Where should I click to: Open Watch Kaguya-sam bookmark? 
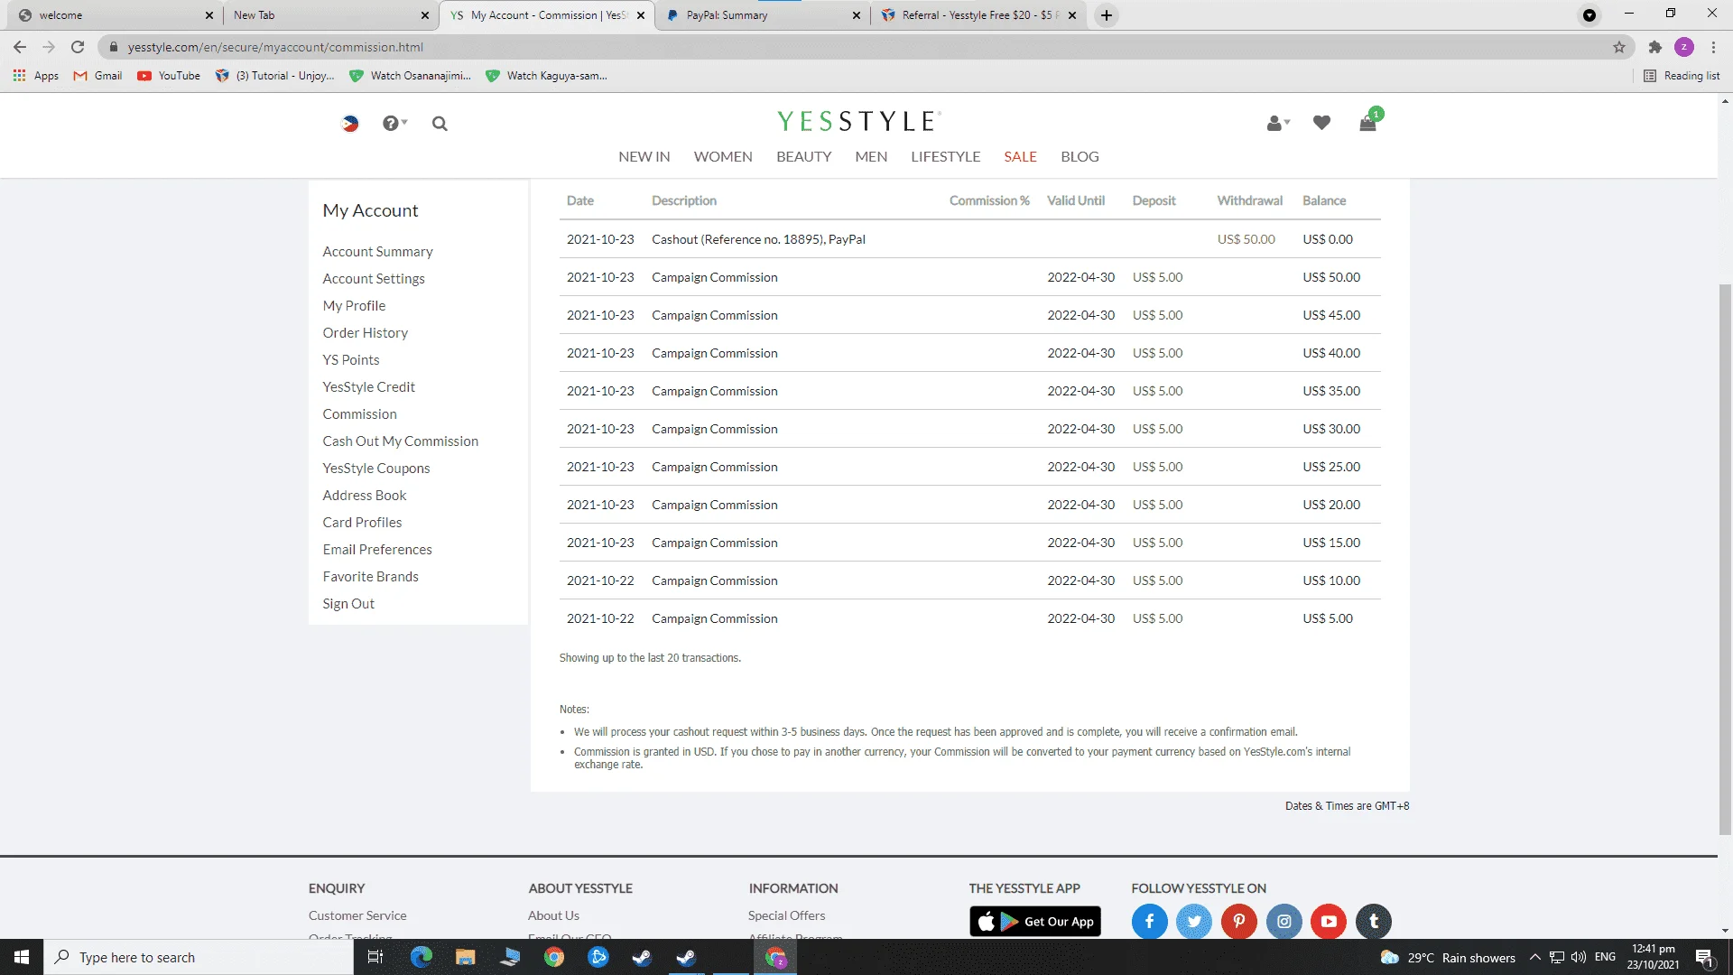(x=546, y=76)
